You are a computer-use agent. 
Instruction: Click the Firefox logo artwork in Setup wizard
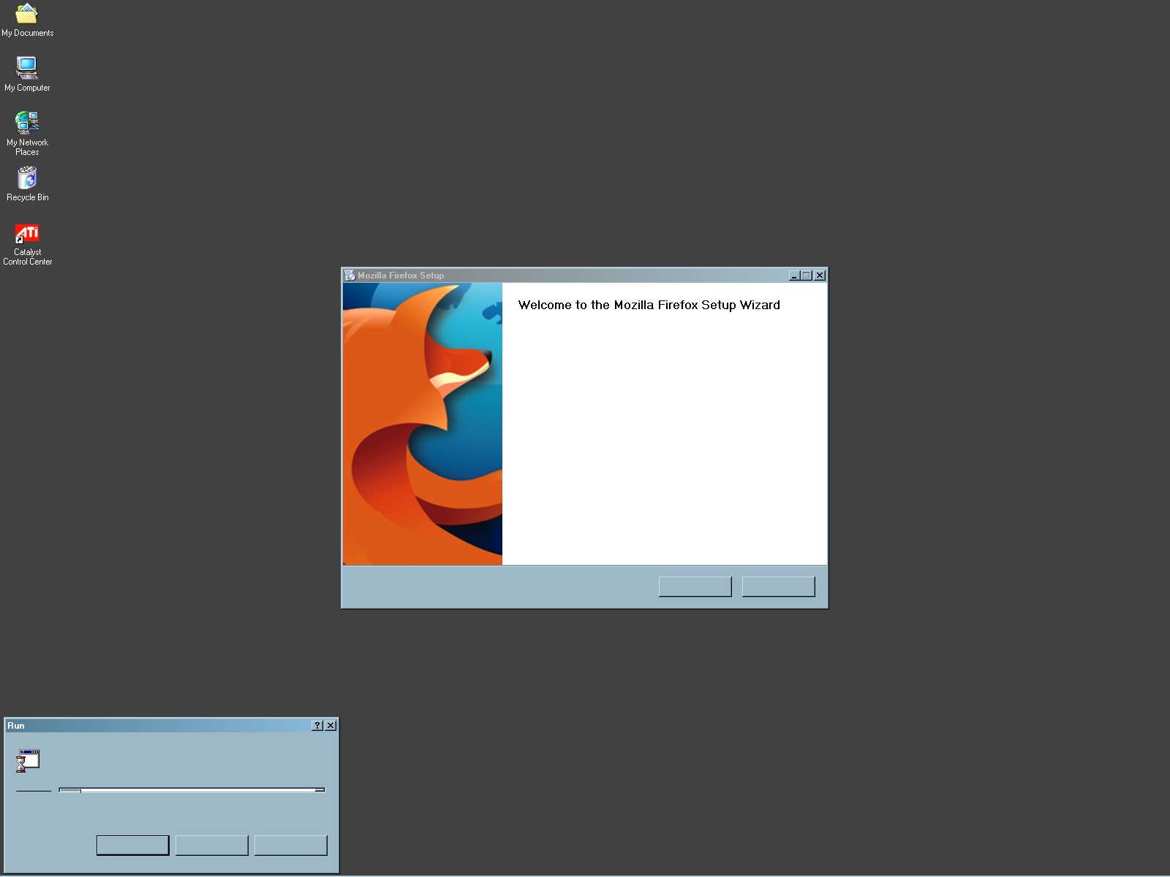(x=423, y=424)
